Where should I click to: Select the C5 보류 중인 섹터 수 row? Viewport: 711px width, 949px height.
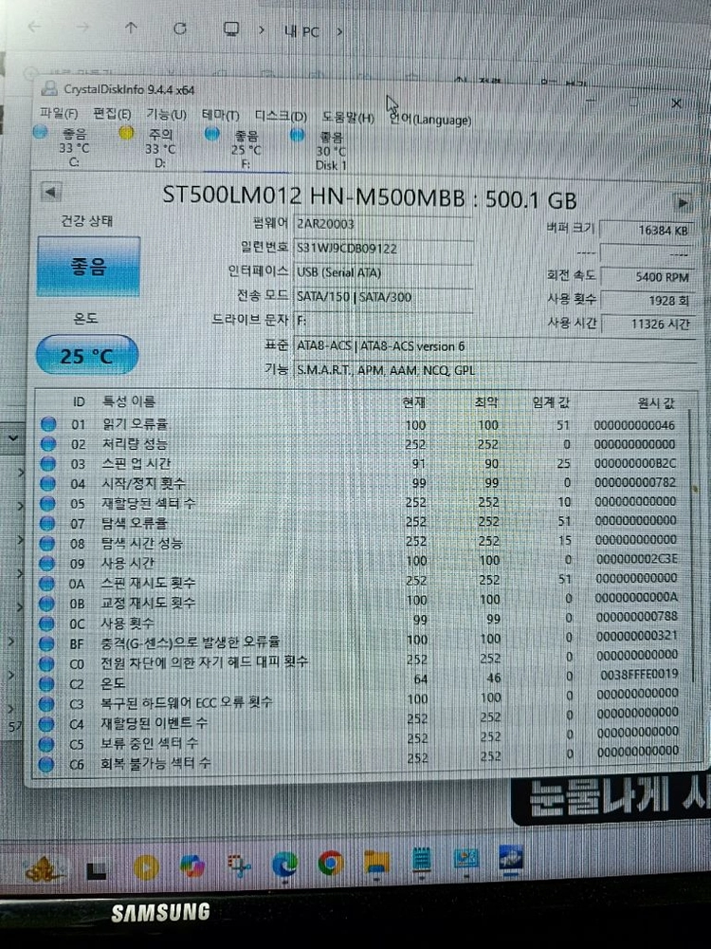[x=360, y=740]
